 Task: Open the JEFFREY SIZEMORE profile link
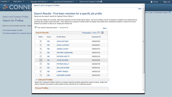pos(64,53)
